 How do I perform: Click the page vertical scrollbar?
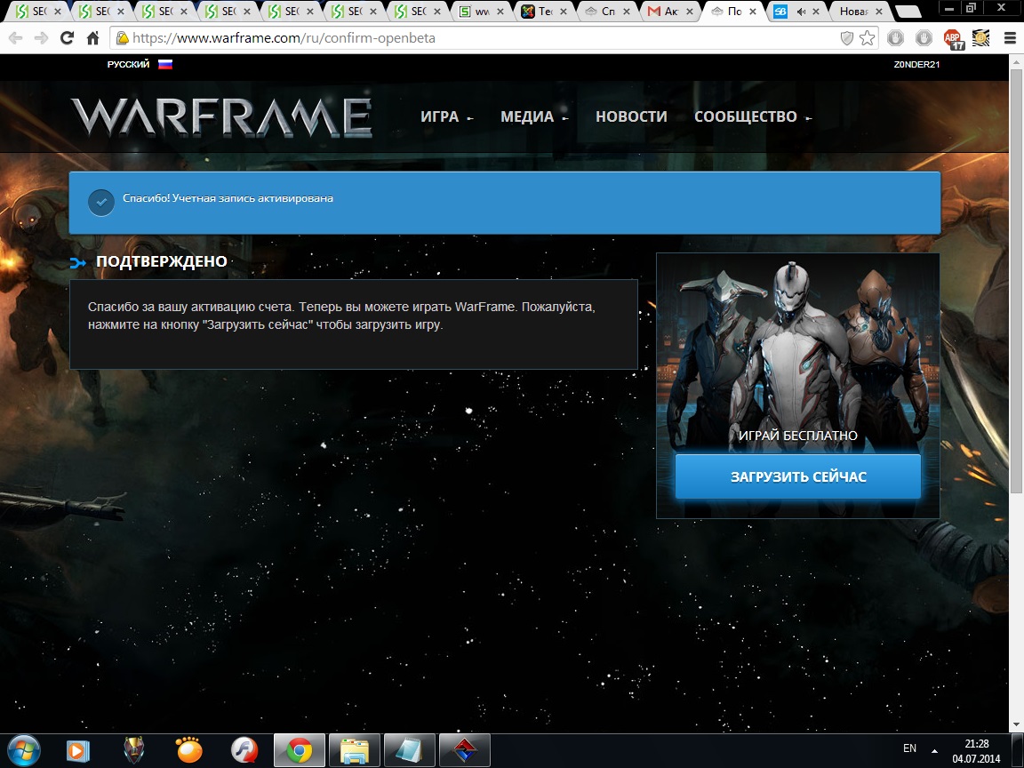pos(1016,281)
